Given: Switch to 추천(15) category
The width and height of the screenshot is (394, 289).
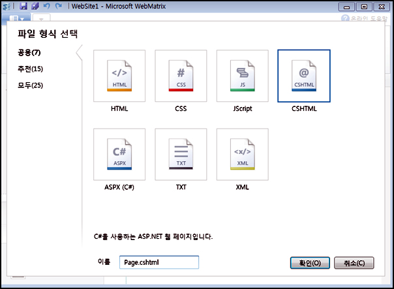Looking at the screenshot, I should (x=30, y=69).
